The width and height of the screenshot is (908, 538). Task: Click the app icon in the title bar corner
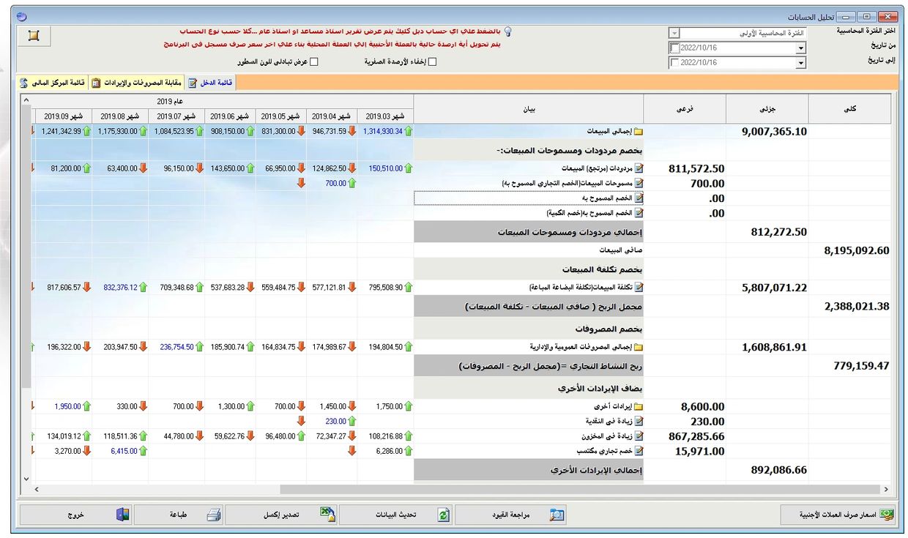21,16
